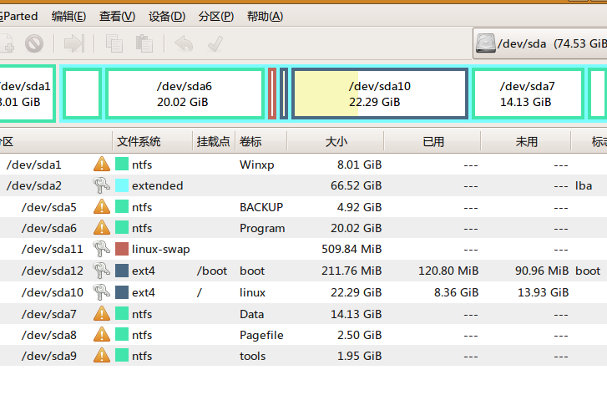This screenshot has height=395, width=607.
Task: Click the 66.52 GiB size cell
Action: coord(357,185)
